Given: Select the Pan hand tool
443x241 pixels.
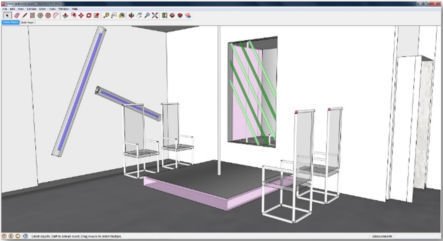Looking at the screenshot, I should click(x=139, y=16).
